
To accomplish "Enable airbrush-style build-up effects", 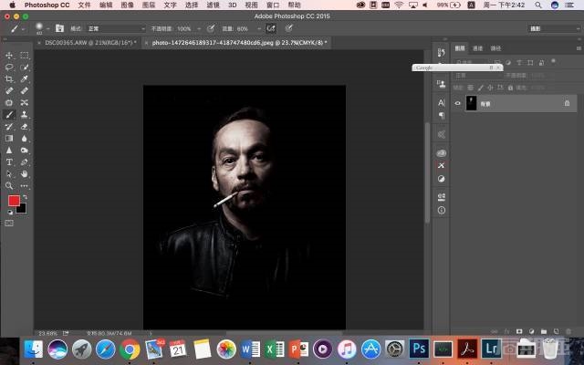I will click(x=271, y=28).
